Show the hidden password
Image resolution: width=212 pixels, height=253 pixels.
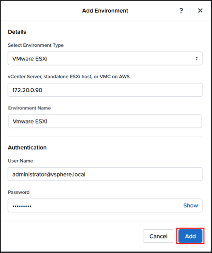190,206
